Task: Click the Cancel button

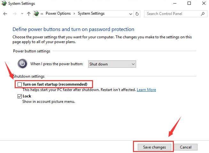Action: coord(186,147)
